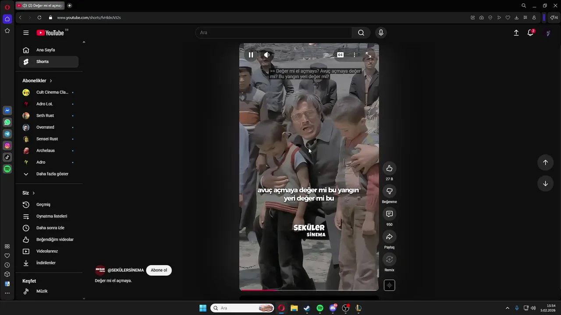The image size is (561, 315).
Task: Expand the Shorts video to fullscreen
Action: click(x=368, y=55)
